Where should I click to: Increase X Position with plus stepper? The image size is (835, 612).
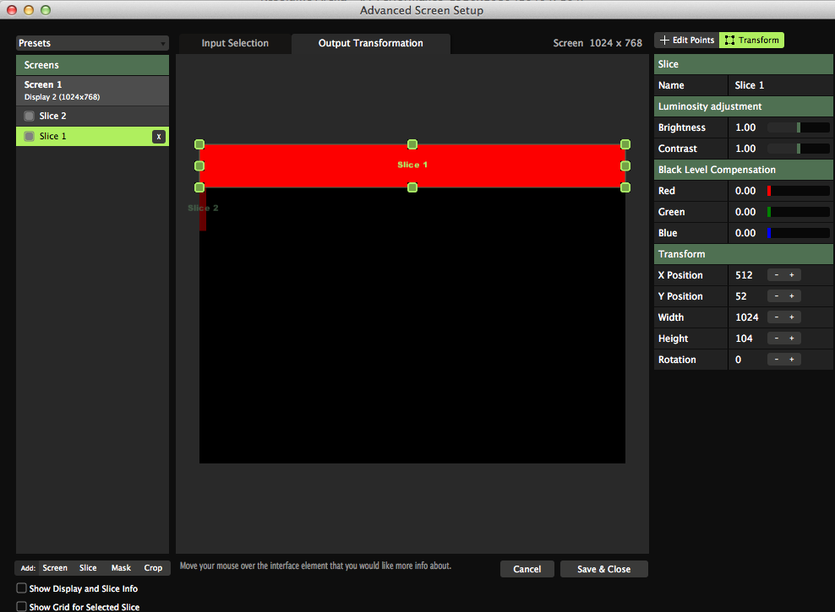point(792,275)
